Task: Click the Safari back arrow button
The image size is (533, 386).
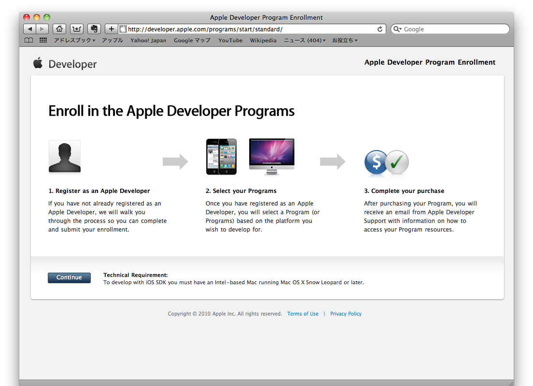Action: click(30, 29)
